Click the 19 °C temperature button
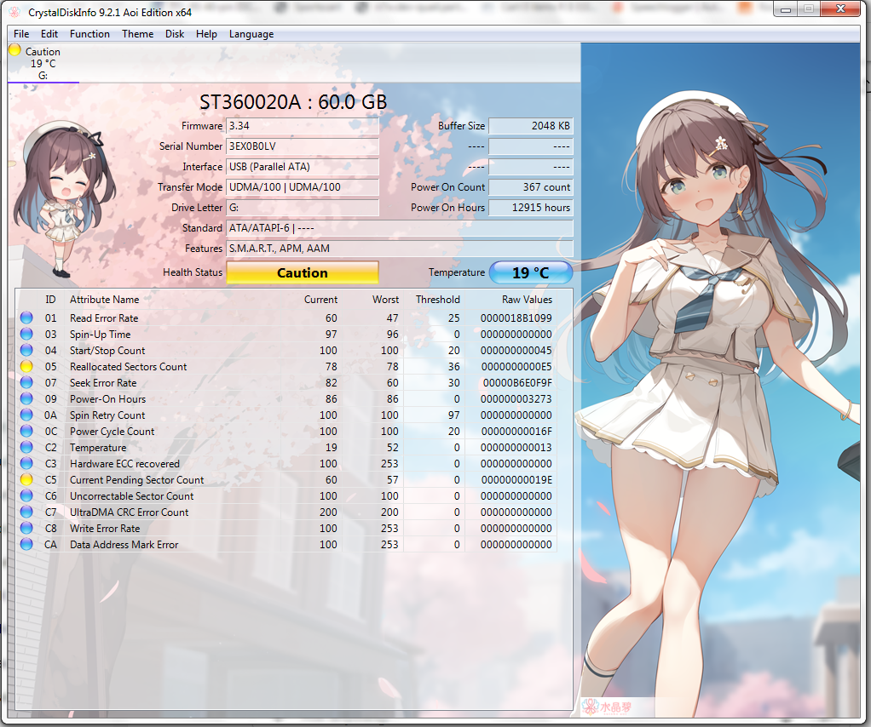Viewport: 871px width, 727px height. pos(530,272)
